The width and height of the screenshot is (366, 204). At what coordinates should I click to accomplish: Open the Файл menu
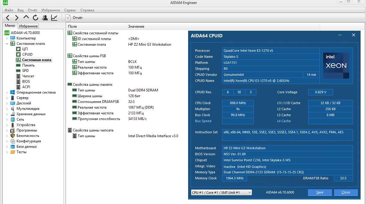9,10
